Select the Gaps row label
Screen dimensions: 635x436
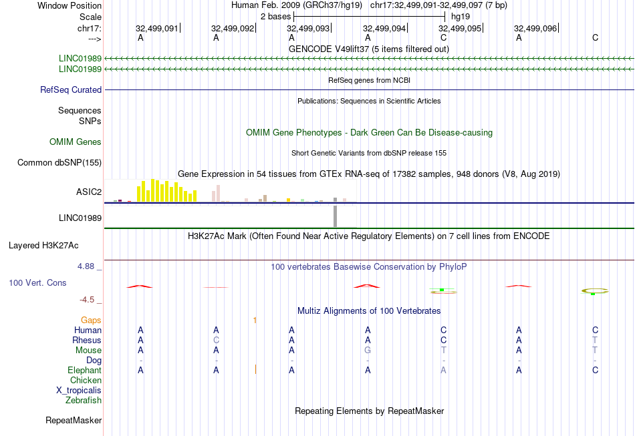[x=91, y=320]
